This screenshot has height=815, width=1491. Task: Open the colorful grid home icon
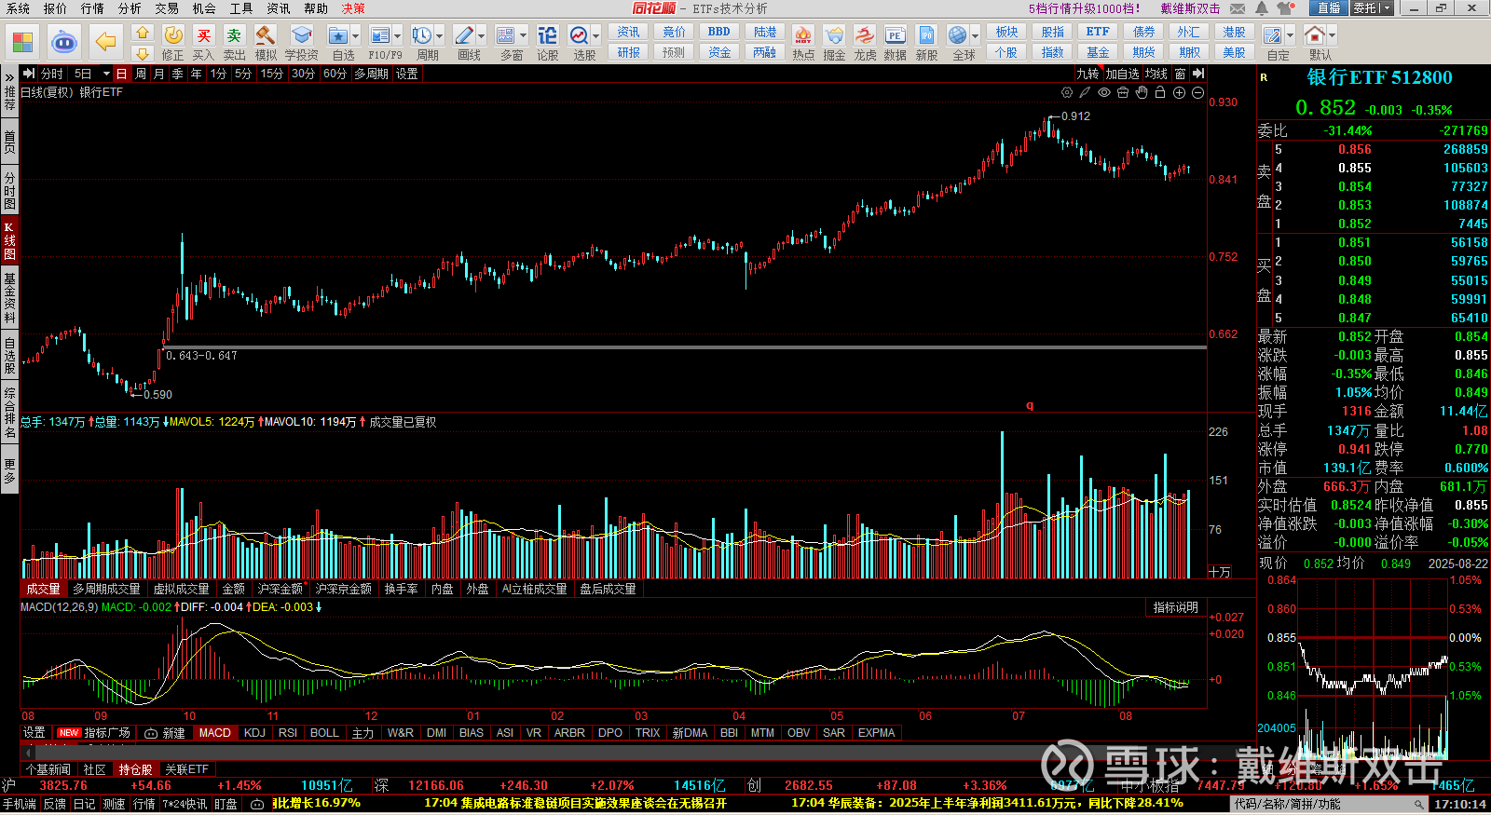tap(22, 42)
